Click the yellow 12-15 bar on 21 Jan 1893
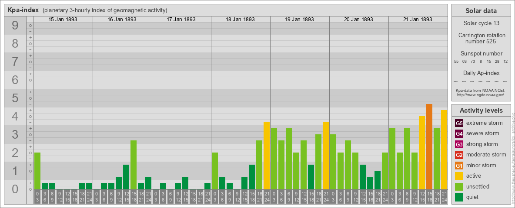 (422, 153)
